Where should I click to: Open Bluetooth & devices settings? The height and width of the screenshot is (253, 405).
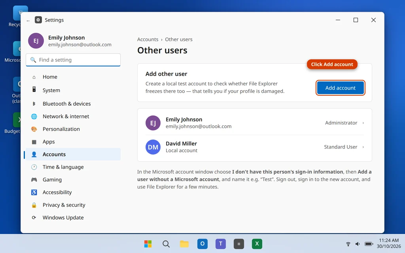pos(73,104)
